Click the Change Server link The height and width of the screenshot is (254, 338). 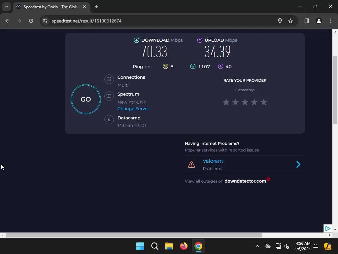[133, 108]
